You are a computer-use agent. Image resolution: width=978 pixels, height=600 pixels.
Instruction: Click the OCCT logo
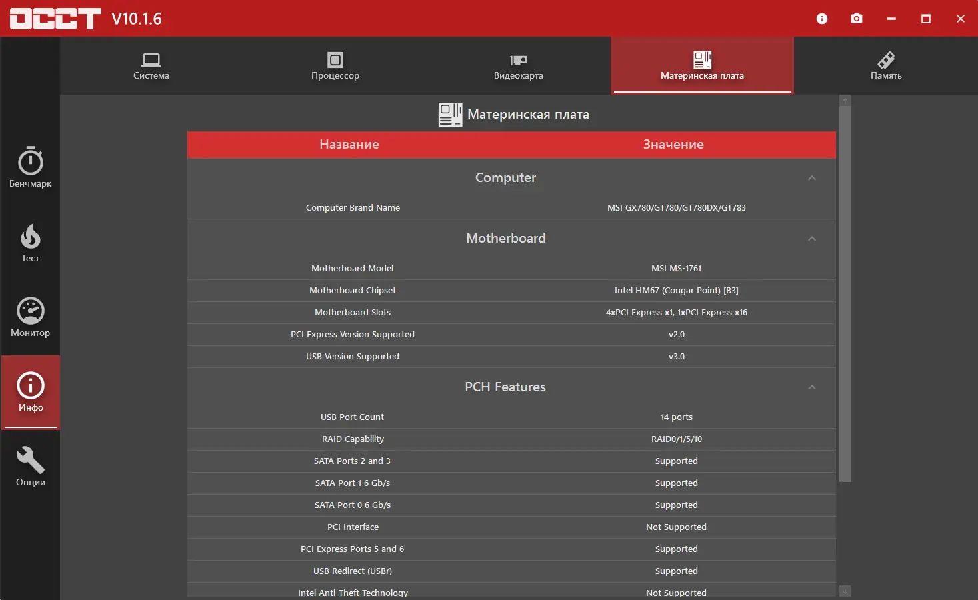click(56, 19)
